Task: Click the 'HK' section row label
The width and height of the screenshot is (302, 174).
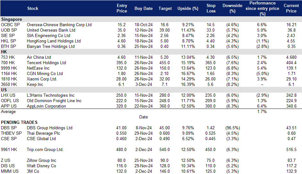Action: click(x=4, y=52)
